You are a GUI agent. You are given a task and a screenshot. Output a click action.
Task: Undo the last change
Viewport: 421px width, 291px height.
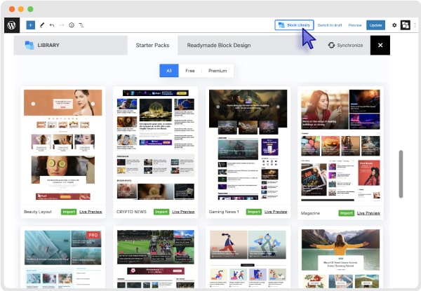coord(51,25)
